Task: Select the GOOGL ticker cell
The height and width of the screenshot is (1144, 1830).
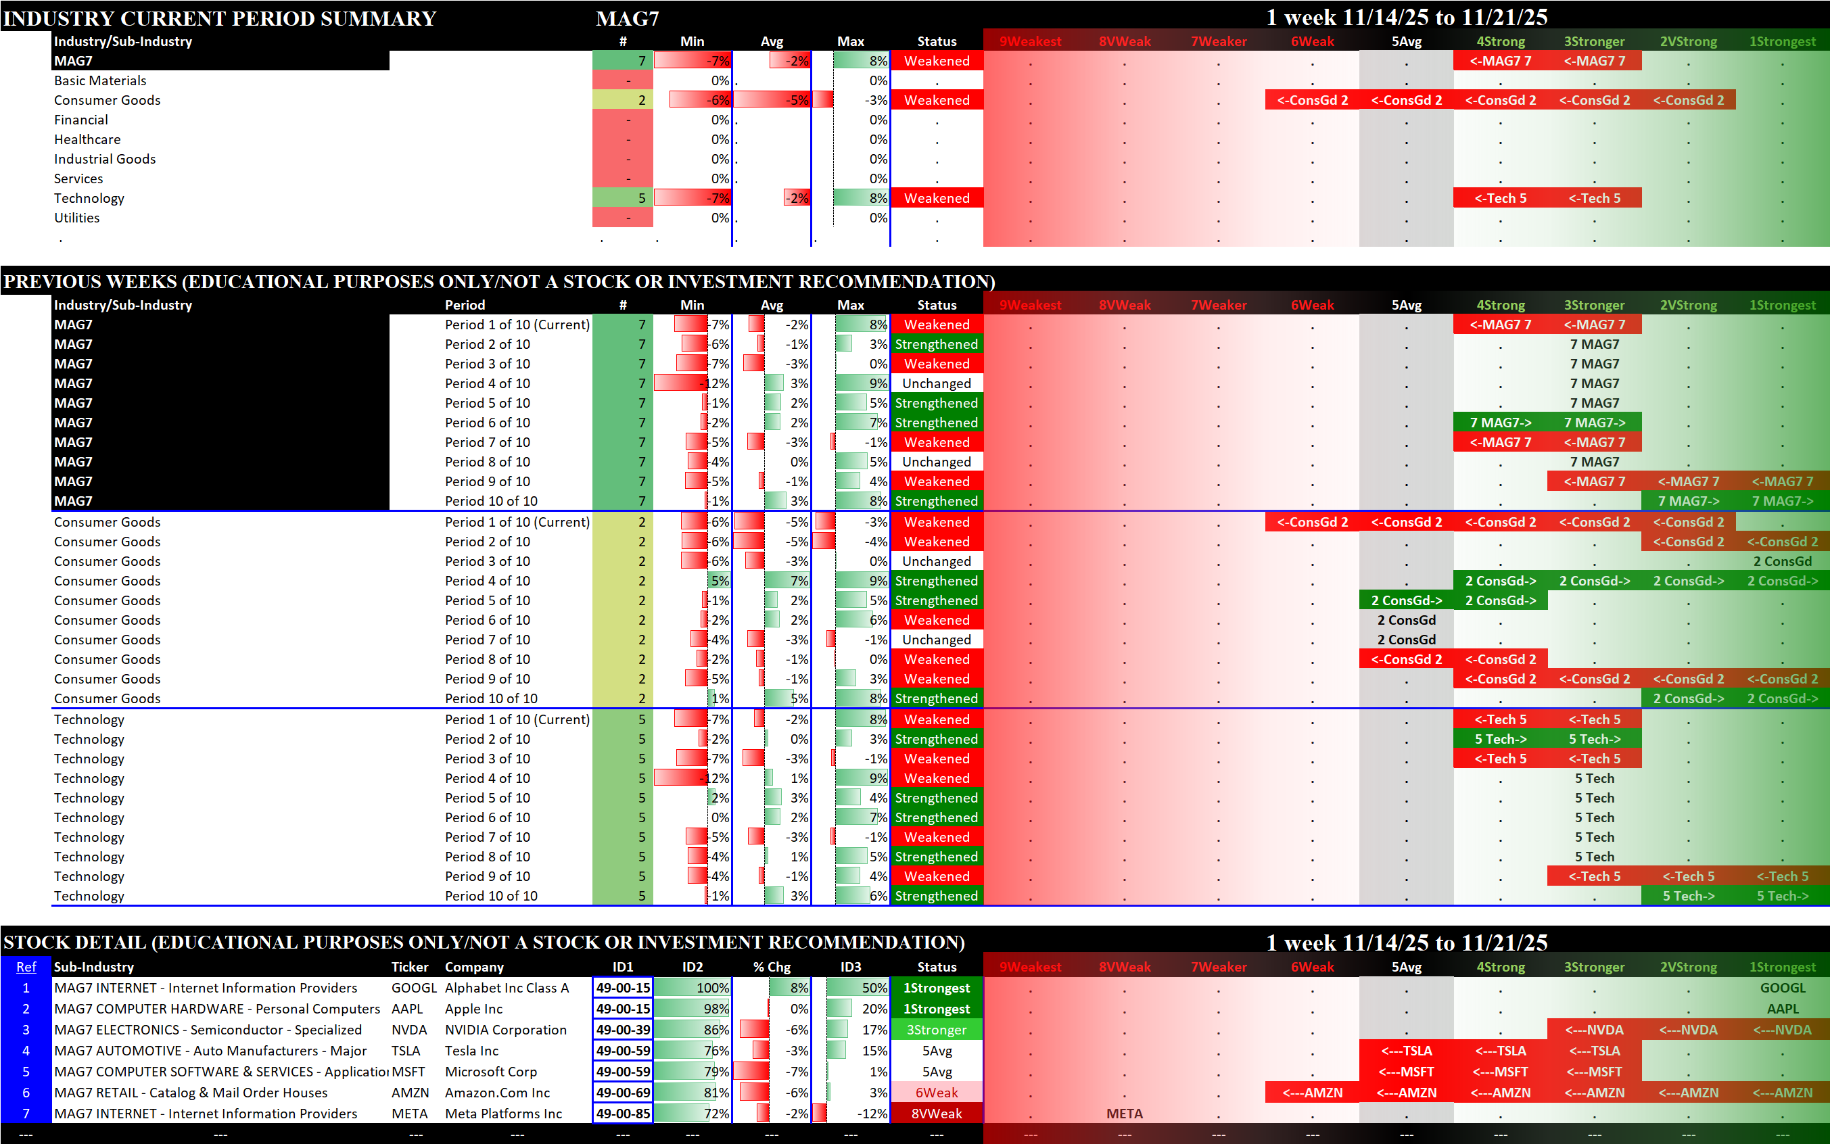Action: click(413, 988)
